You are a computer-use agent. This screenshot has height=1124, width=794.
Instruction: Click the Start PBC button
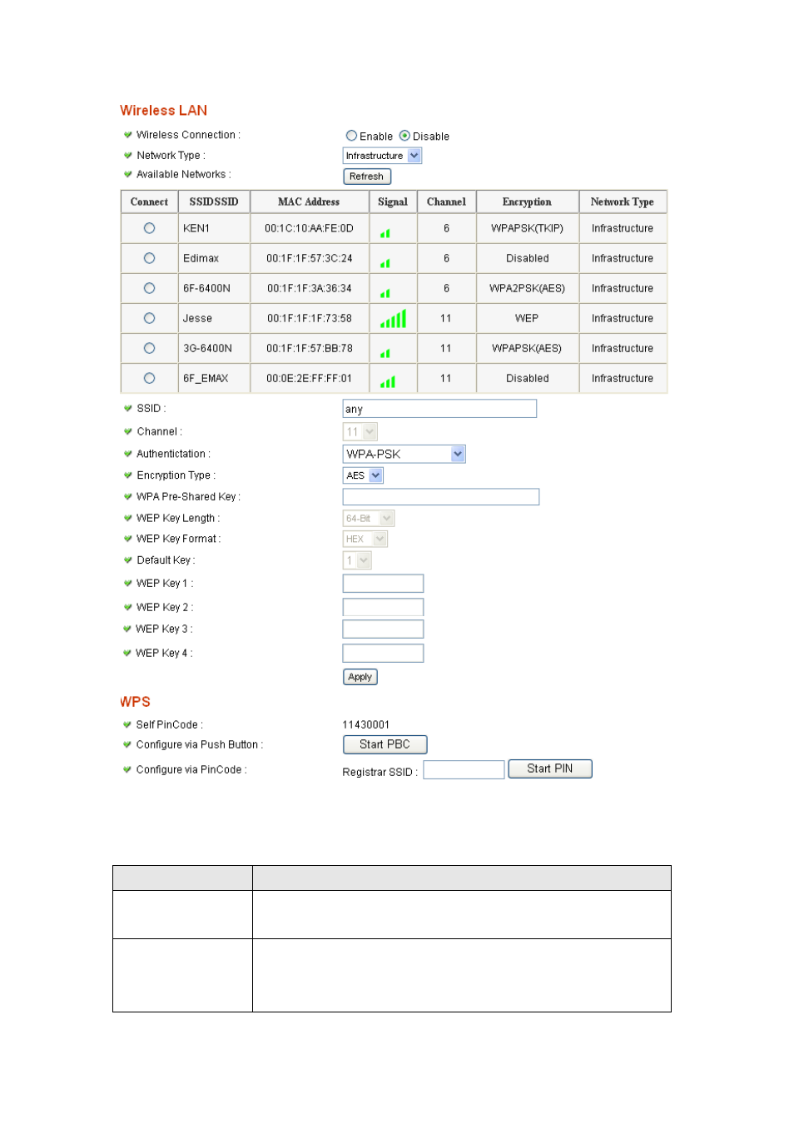385,744
